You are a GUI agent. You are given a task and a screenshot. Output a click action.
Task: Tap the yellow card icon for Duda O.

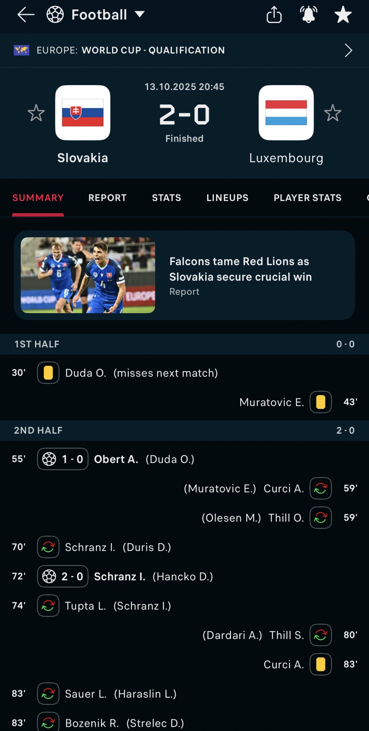48,373
